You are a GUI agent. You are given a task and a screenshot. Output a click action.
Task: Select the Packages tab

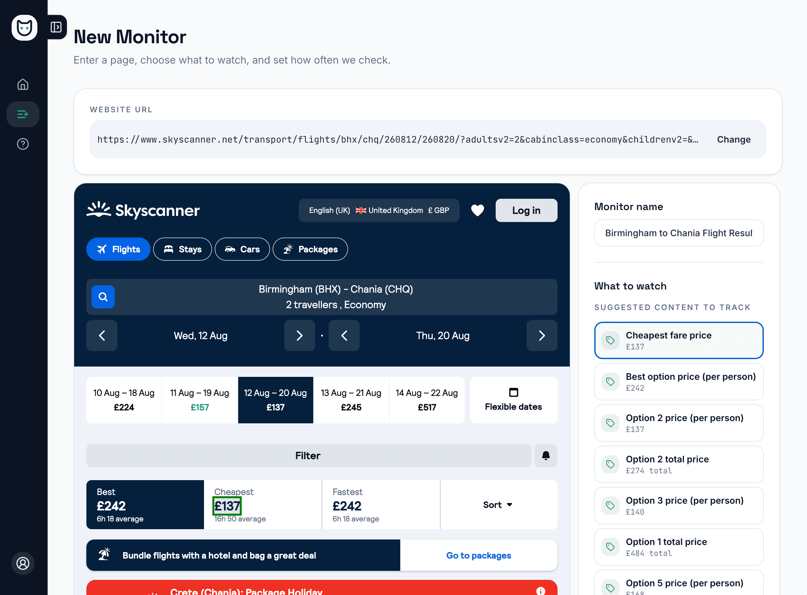pyautogui.click(x=310, y=249)
